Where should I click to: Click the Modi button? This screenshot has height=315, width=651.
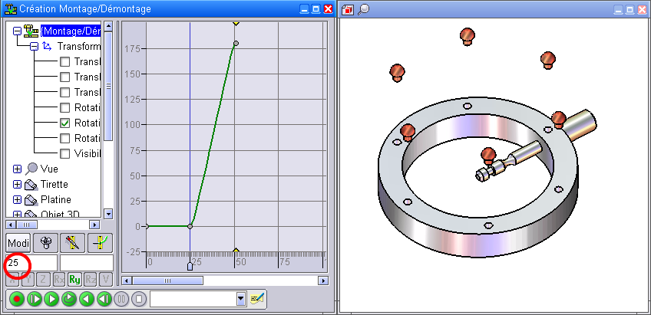pos(18,243)
